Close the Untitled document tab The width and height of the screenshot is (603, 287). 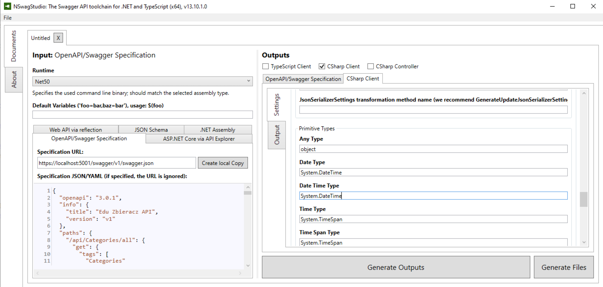click(x=58, y=38)
